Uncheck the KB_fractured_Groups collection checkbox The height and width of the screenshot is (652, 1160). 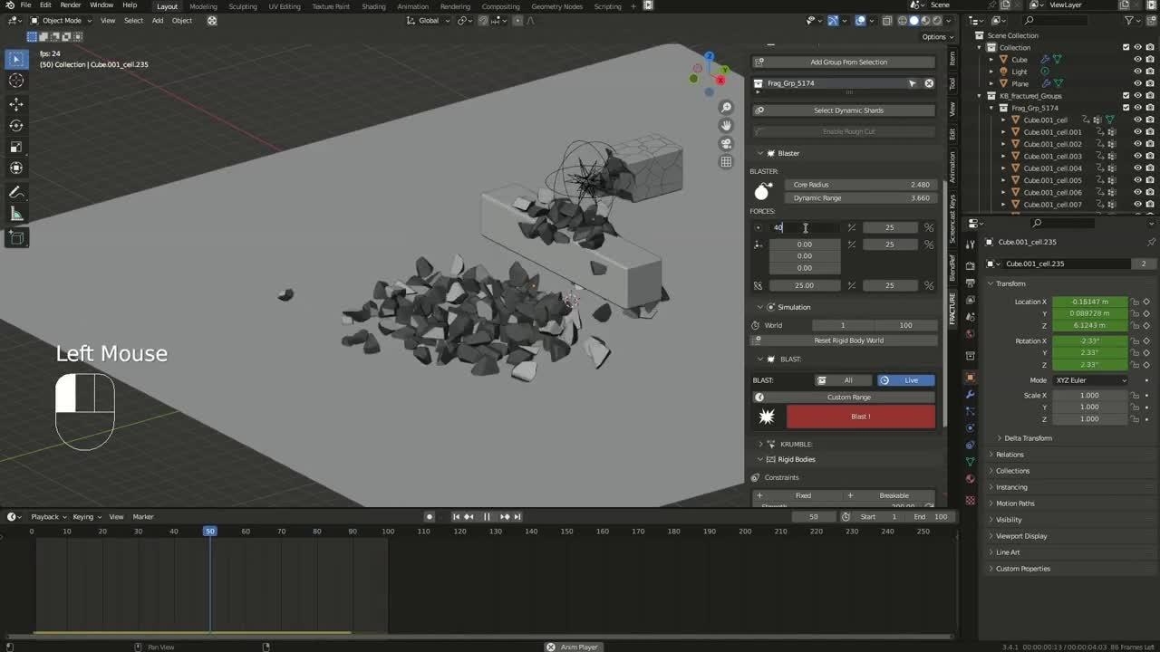pos(1126,96)
